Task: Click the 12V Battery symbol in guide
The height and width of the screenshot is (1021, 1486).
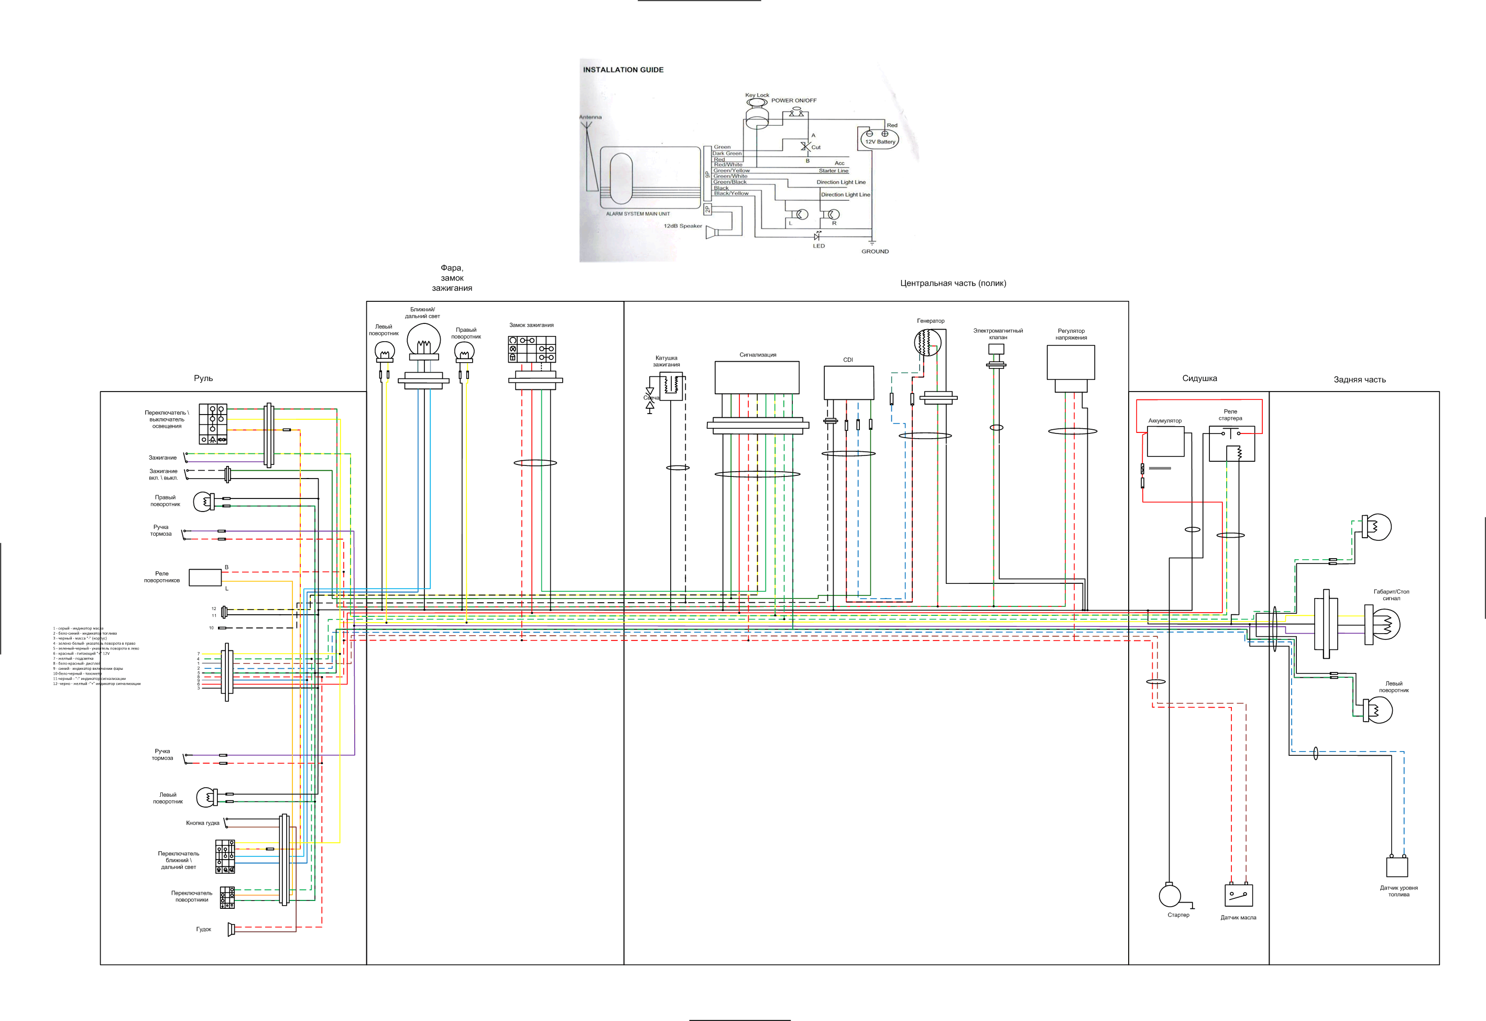Action: [x=879, y=139]
